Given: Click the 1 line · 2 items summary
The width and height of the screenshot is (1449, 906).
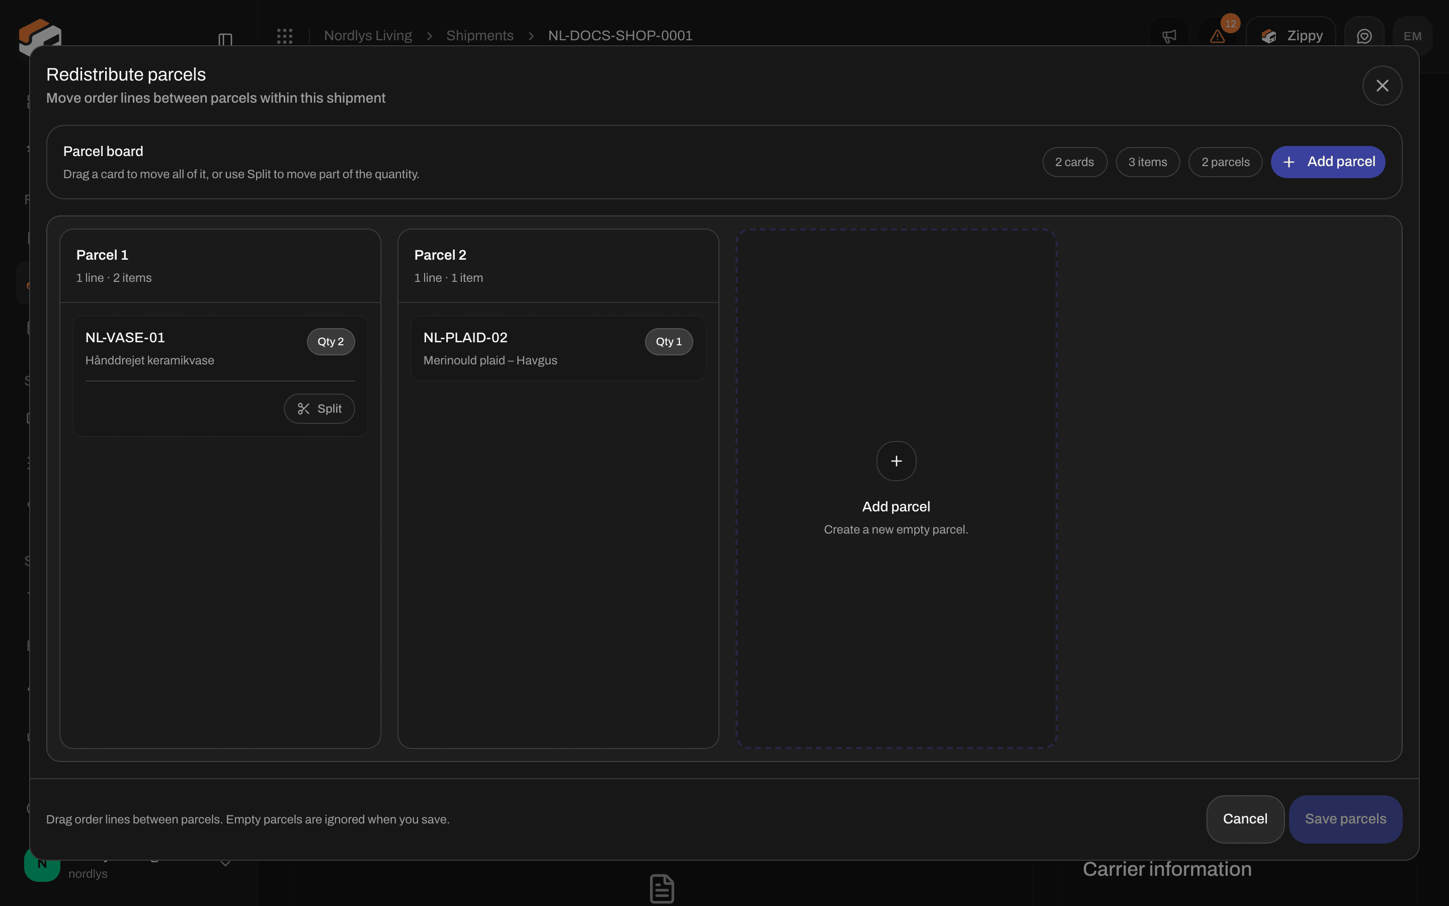Looking at the screenshot, I should click(x=114, y=278).
